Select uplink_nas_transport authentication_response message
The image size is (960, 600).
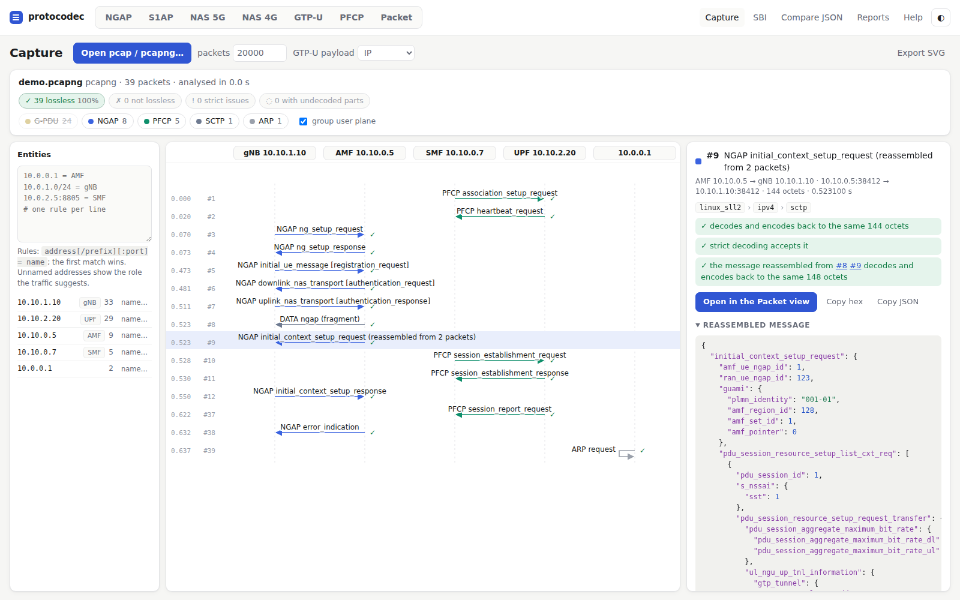click(x=334, y=301)
